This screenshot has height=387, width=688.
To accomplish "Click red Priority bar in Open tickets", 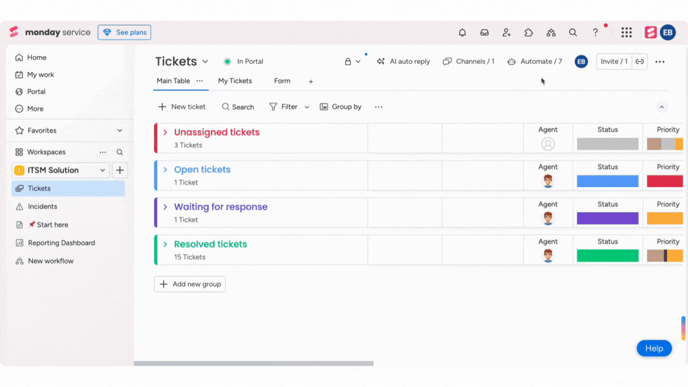I will pos(665,181).
